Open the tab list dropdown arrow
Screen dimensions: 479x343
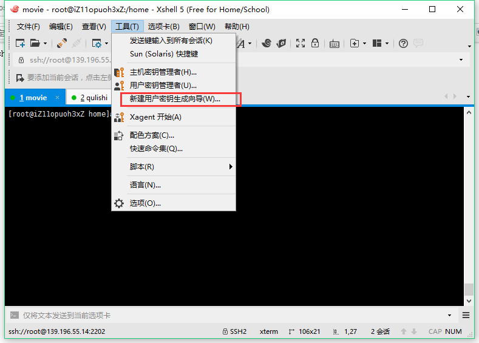pyautogui.click(x=468, y=97)
